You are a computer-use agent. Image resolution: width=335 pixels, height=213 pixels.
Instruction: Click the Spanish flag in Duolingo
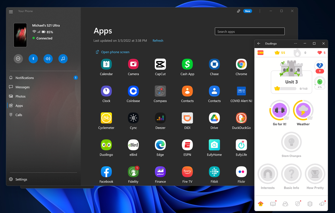261,53
